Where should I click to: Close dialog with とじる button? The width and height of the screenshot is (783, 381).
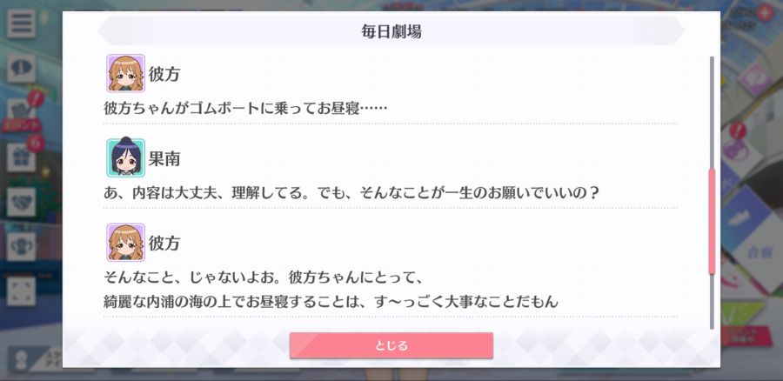click(391, 345)
